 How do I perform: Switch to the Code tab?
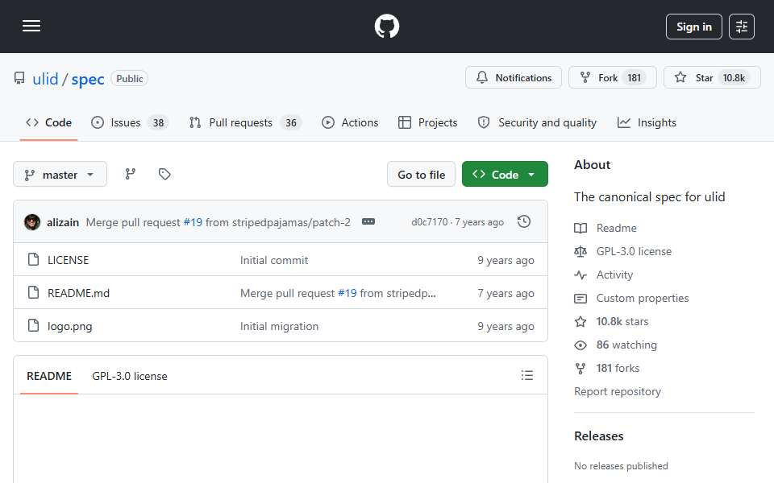click(x=49, y=122)
